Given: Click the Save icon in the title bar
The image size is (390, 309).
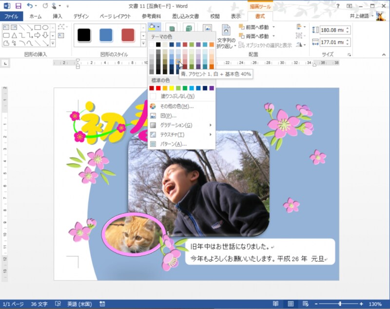Looking at the screenshot, I should (x=18, y=6).
